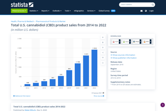Expand PNG download plus button

140,42
